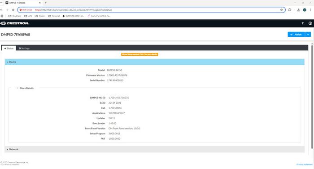Open the browser extensions puzzle icon
The width and height of the screenshot is (314, 169).
click(x=290, y=10)
